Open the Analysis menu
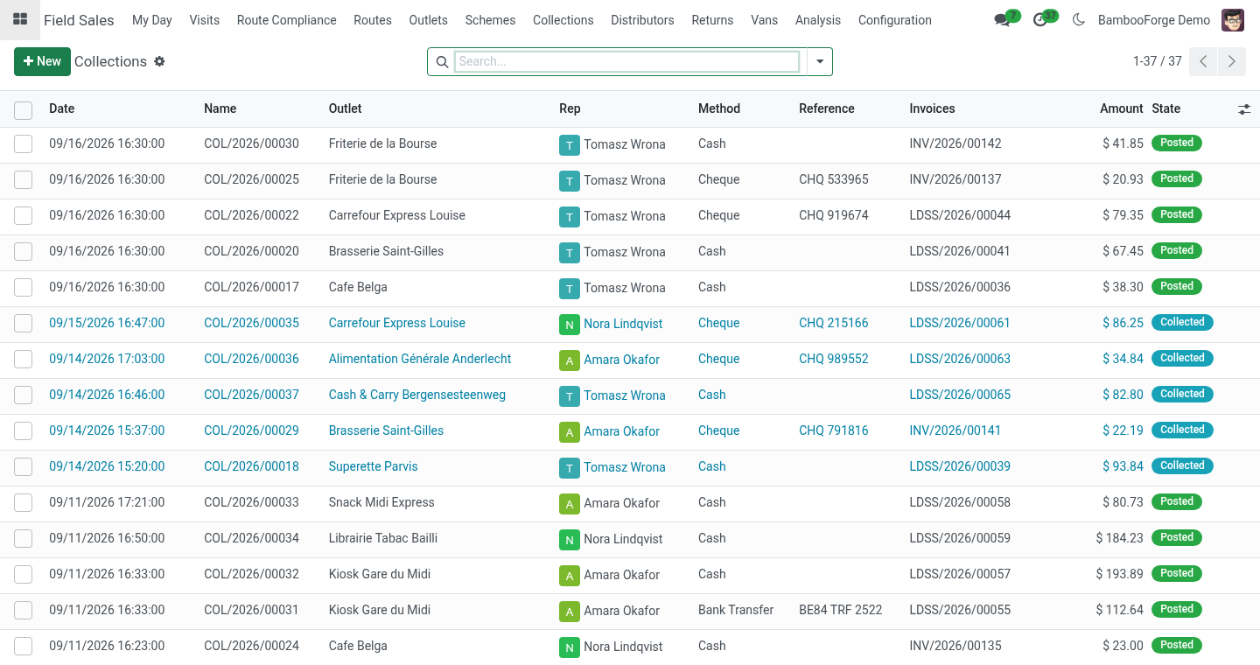Screen dimensions: 1260x665 tap(818, 20)
